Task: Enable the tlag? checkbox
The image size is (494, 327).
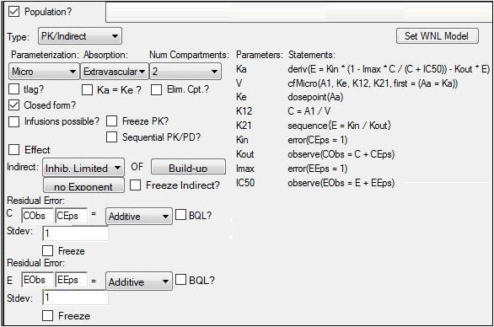Action: click(13, 89)
